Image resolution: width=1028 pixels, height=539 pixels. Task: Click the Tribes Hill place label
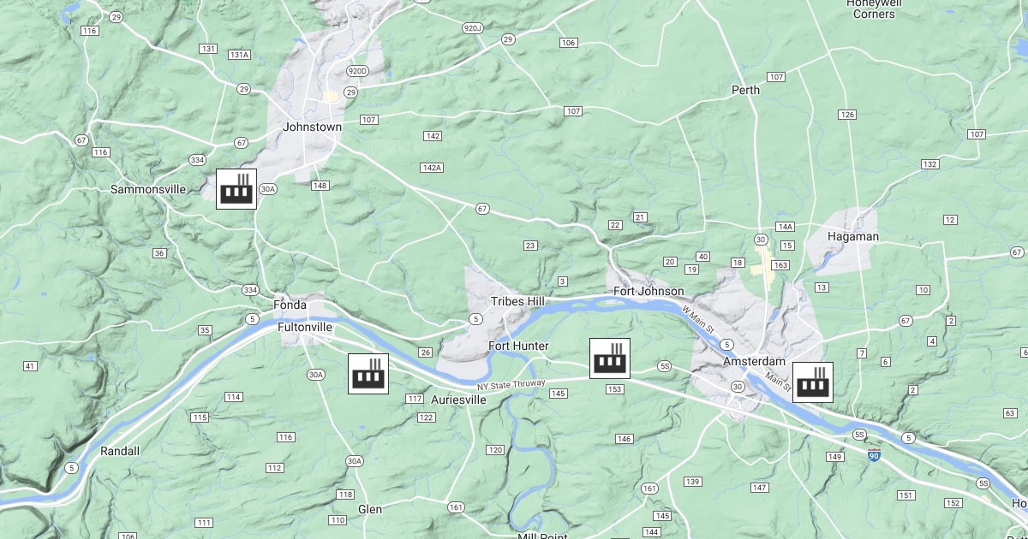click(x=517, y=301)
